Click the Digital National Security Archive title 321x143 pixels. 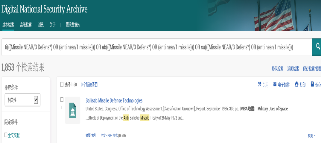[44, 9]
